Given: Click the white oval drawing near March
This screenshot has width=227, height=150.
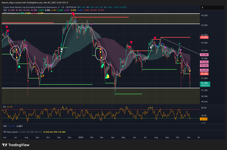Looking at the screenshot, I should point(101,53).
